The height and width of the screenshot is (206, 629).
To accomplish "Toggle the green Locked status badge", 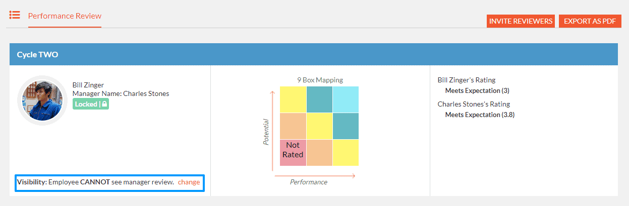I will (91, 104).
